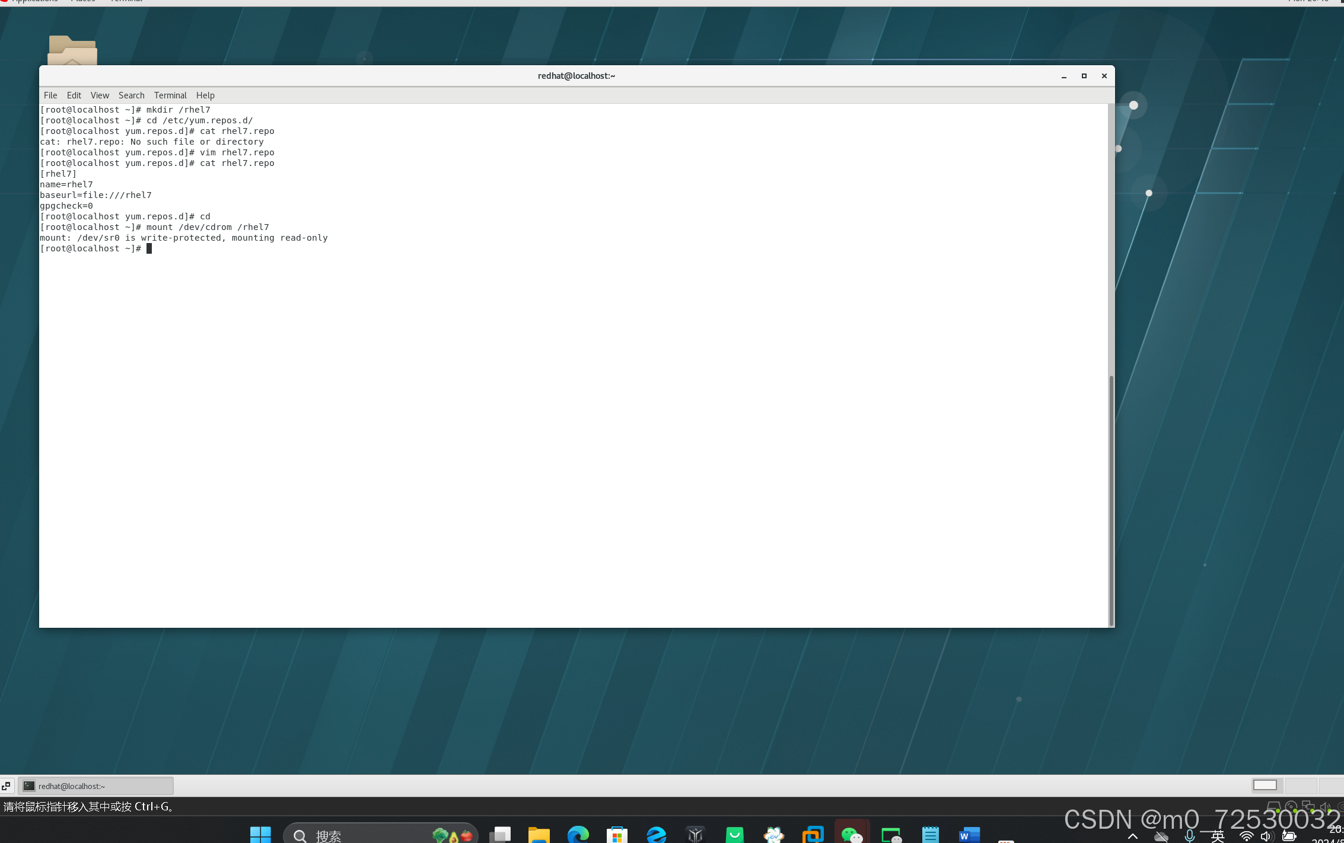Viewport: 1344px width, 843px height.
Task: Open the Terminal menu
Action: (x=170, y=95)
